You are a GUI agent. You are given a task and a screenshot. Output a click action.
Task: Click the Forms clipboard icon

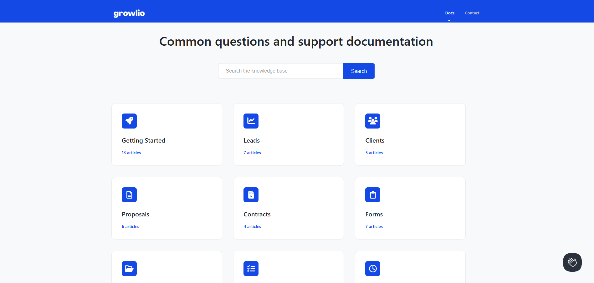[373, 195]
